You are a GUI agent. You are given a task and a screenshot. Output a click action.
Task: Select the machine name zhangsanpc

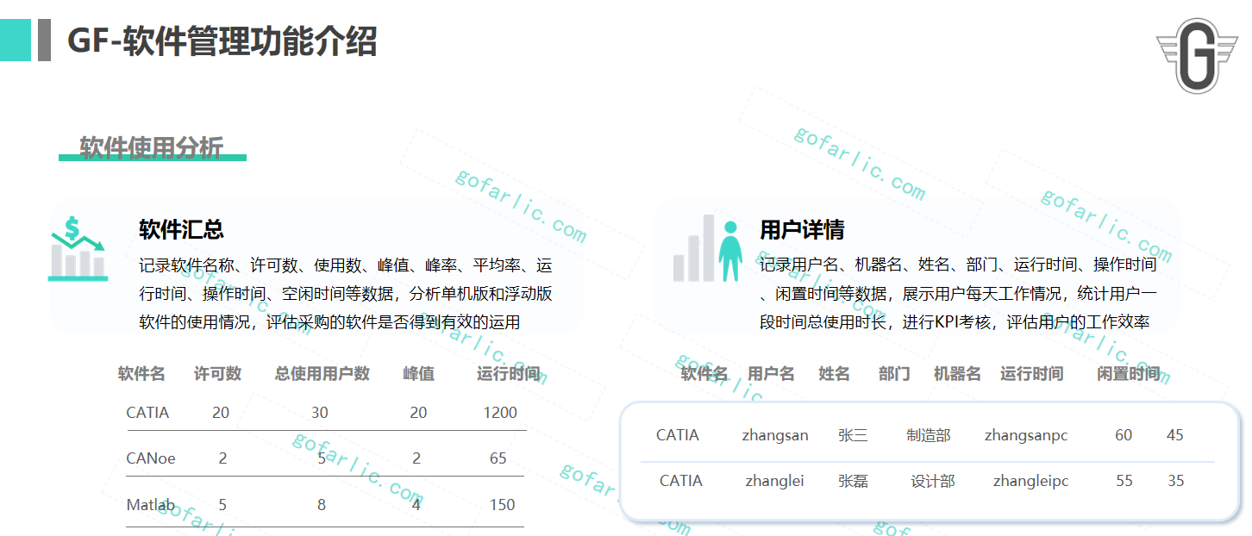click(1026, 436)
